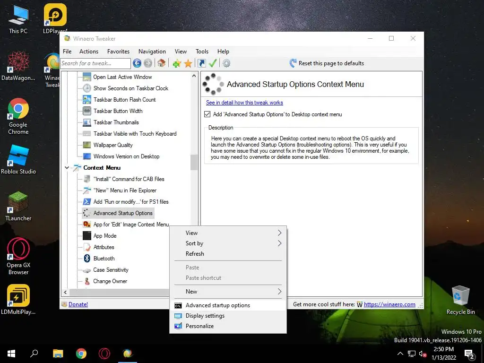Screen dimensions: 484x363
Task: Open the Favorites menu
Action: click(118, 52)
